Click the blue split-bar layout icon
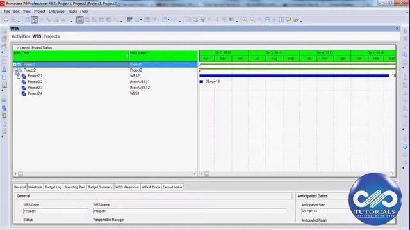Image resolution: width=410 pixels, height=230 pixels. click(x=267, y=20)
